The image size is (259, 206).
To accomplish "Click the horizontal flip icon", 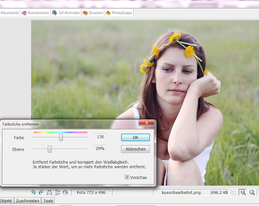I will [x=49, y=193].
